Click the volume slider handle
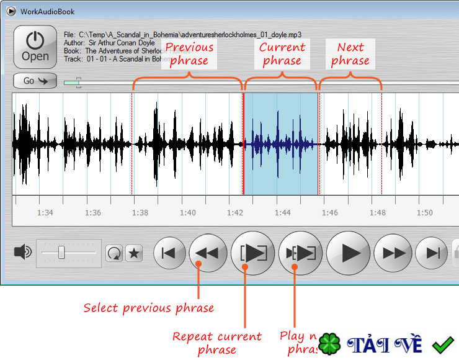Screen dimensions: 459x360 point(61,252)
